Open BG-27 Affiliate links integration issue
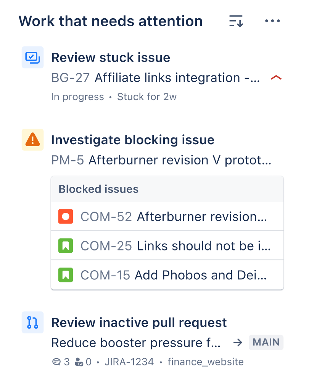 point(156,78)
